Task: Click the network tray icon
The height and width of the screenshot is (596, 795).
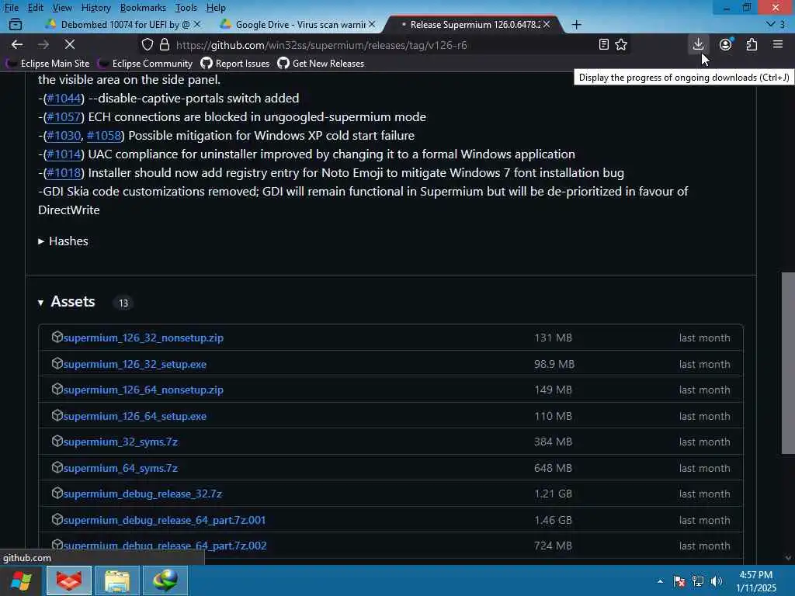Action: click(698, 581)
